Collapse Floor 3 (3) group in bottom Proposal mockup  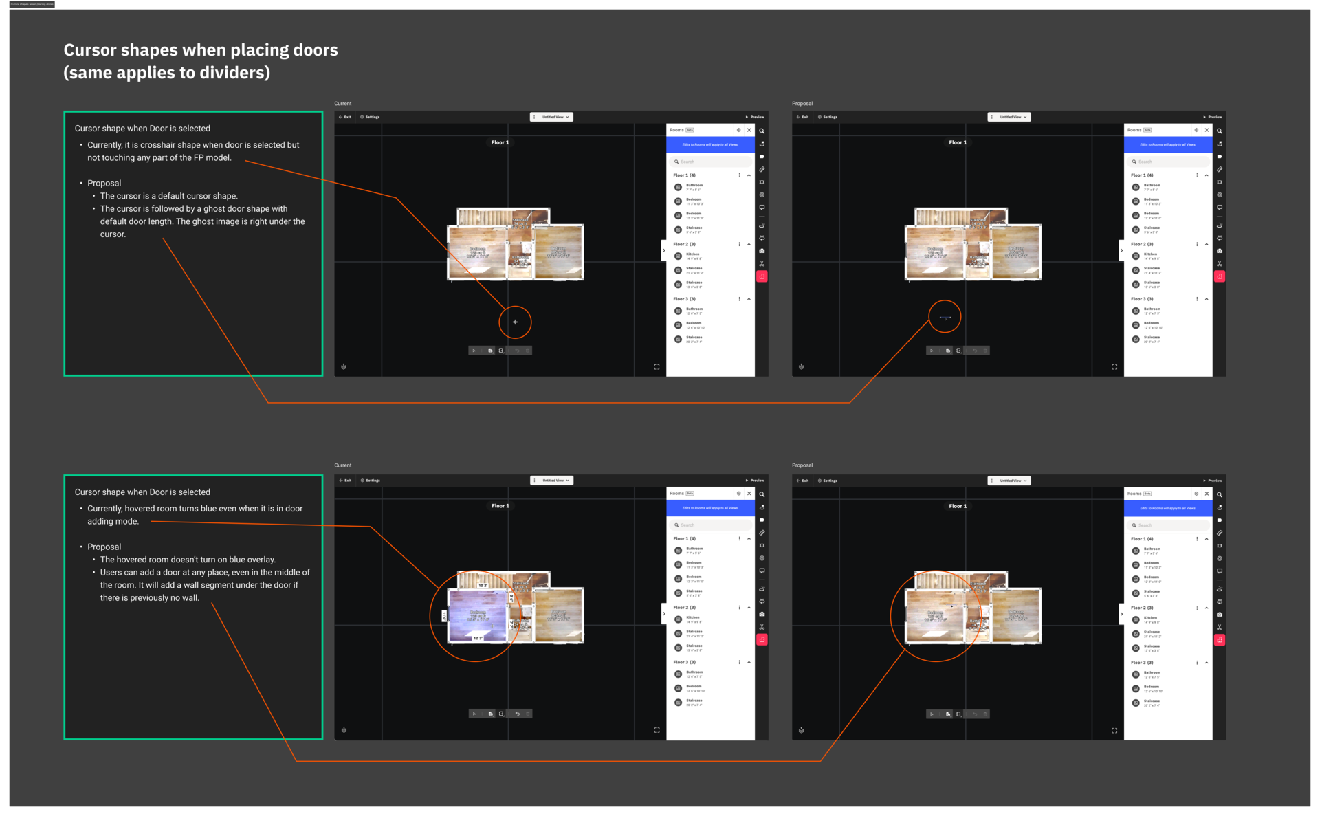1207,663
